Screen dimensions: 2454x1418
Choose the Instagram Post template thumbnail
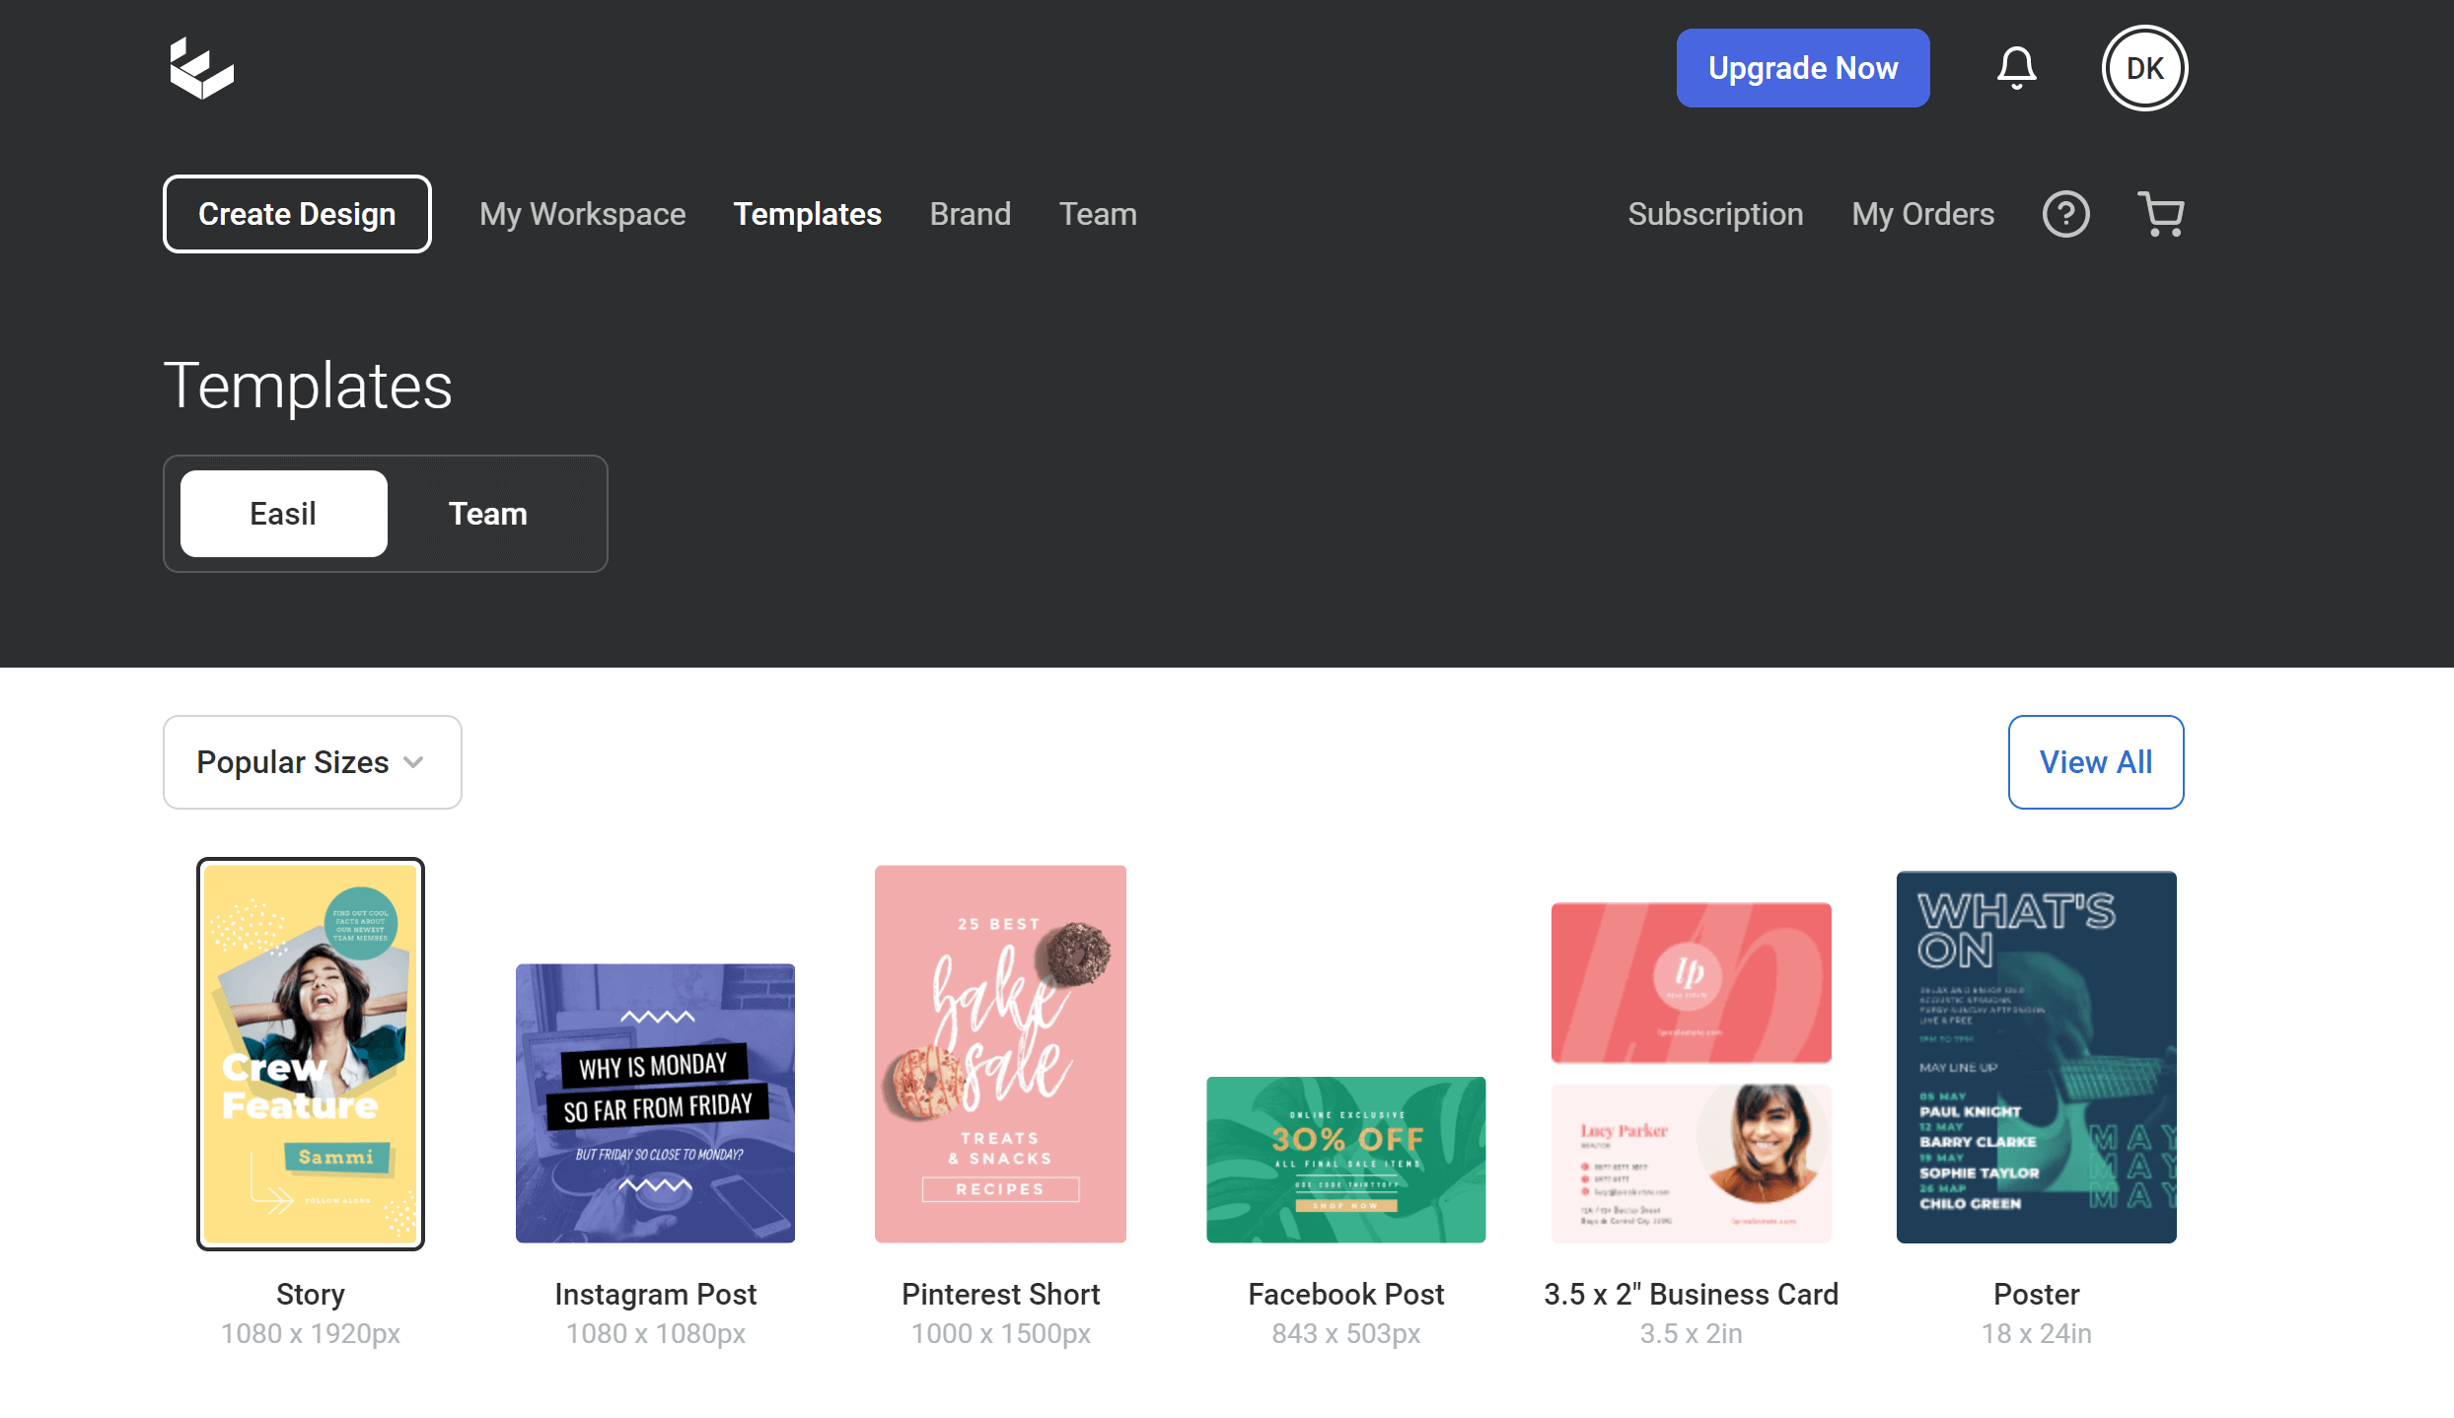tap(655, 1102)
